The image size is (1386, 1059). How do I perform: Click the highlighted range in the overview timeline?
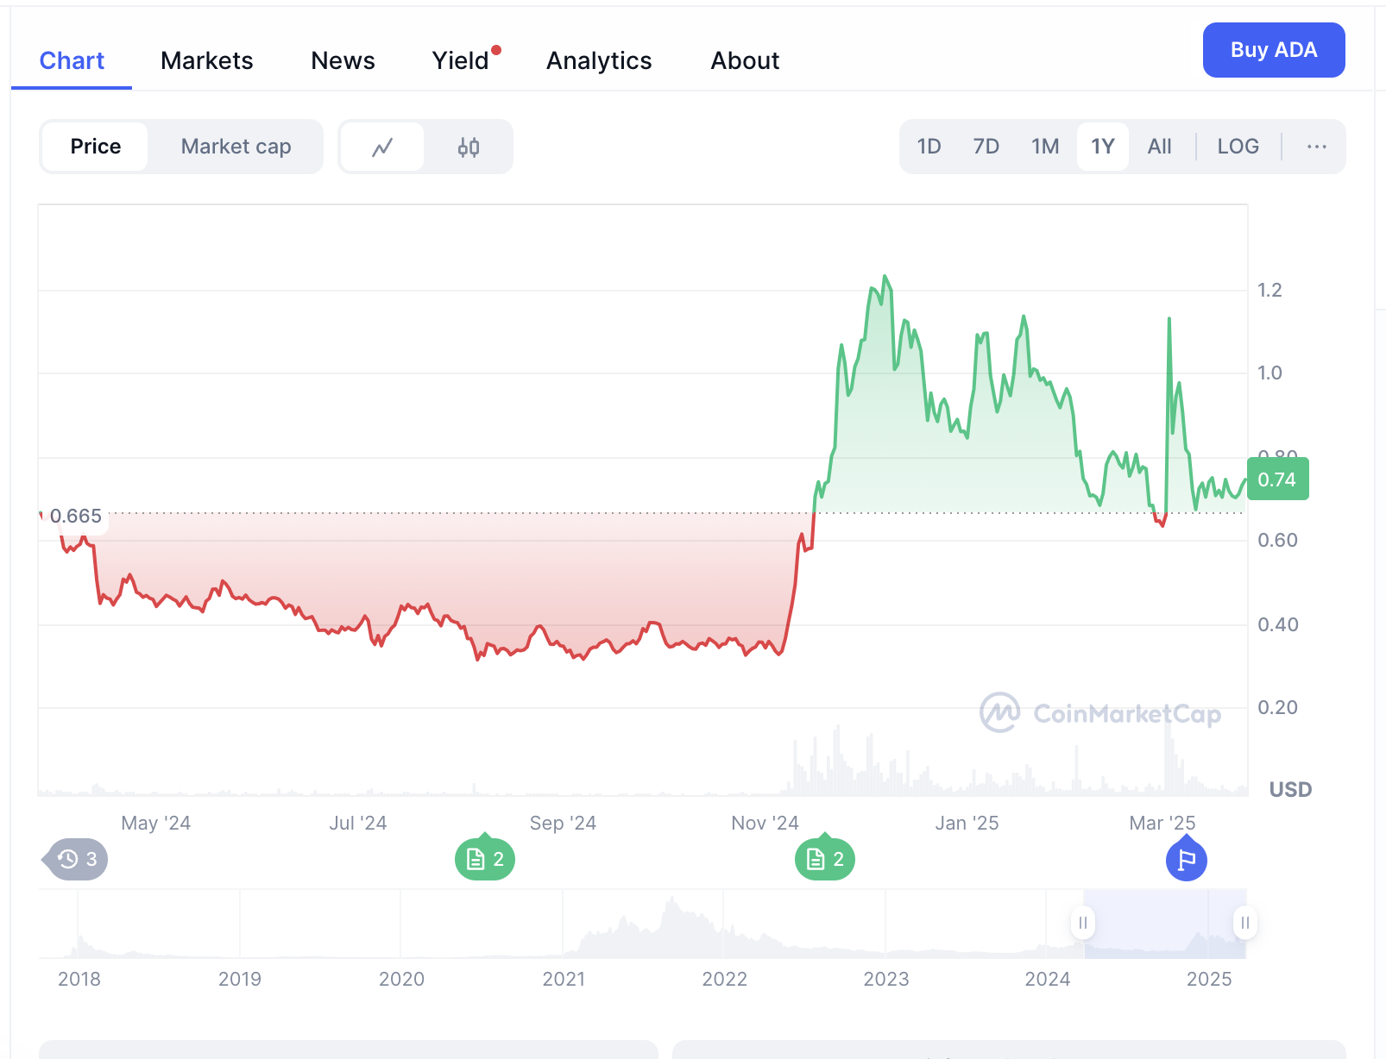click(x=1163, y=924)
